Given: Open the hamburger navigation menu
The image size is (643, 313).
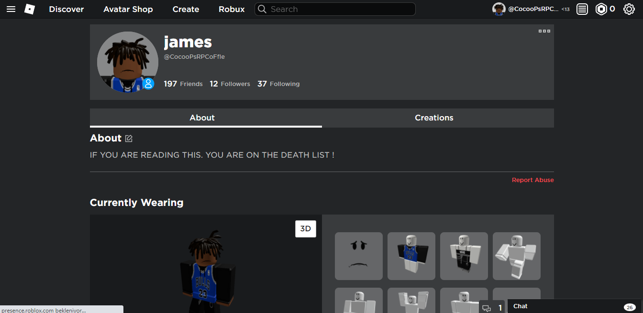Looking at the screenshot, I should click(11, 9).
